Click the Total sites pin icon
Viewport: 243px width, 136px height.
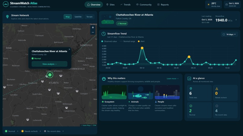tap(191, 89)
